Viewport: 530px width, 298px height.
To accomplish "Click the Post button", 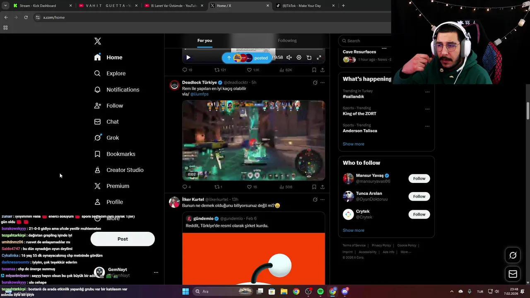I will click(123, 239).
